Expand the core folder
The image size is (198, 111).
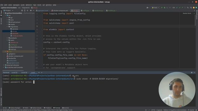point(7,20)
